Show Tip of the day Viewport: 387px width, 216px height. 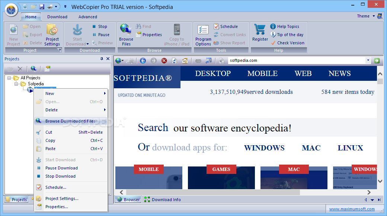(287, 35)
